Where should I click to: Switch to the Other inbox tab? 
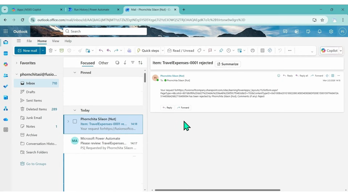pyautogui.click(x=103, y=63)
